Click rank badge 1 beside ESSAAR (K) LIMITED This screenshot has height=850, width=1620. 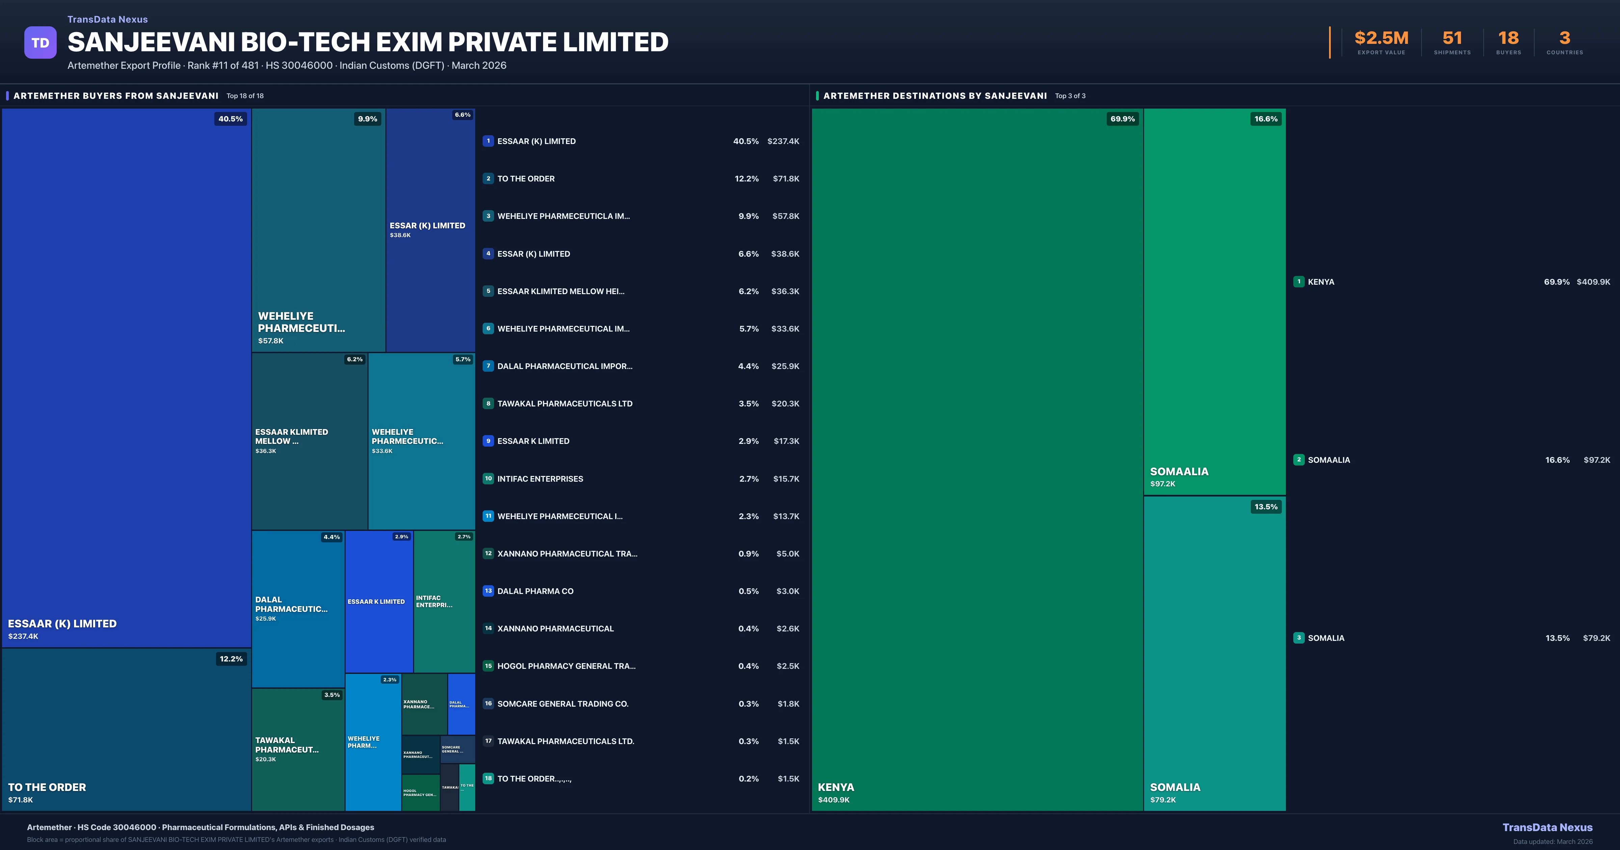coord(488,141)
